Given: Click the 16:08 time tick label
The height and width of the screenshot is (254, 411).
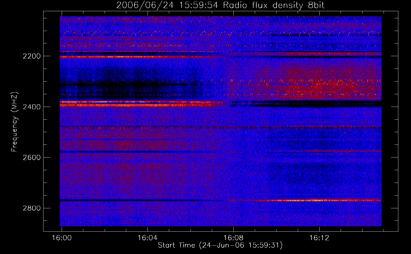Looking at the screenshot, I should pos(233,238).
